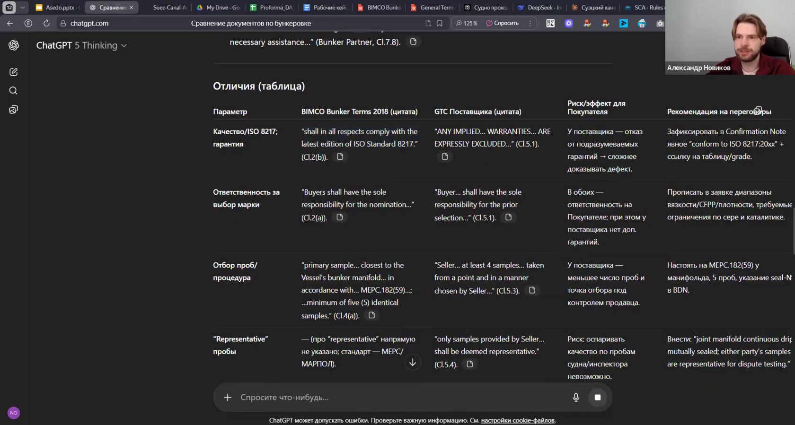
Task: Open ChatGPT 5 Thinking model dropdown
Action: point(81,45)
